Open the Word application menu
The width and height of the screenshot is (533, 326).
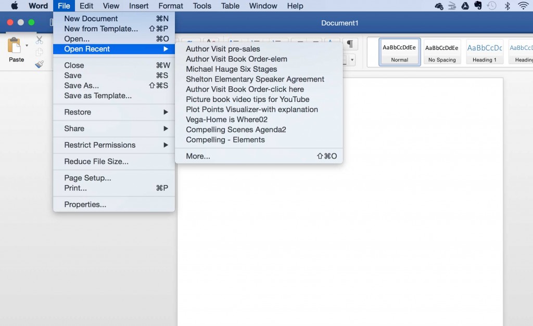coord(38,6)
